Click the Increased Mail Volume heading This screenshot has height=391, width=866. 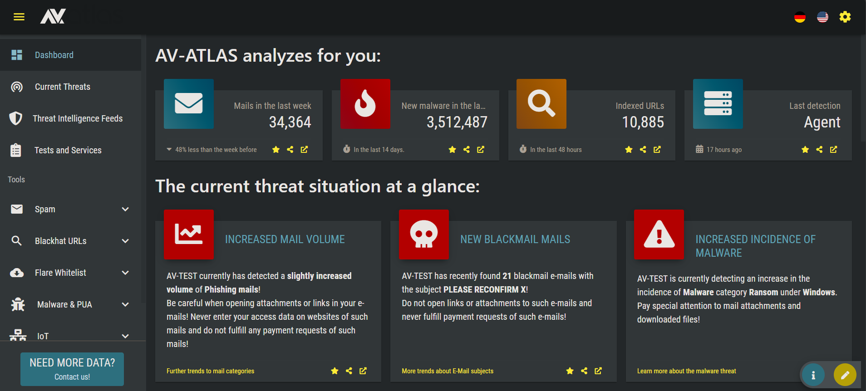pos(285,239)
